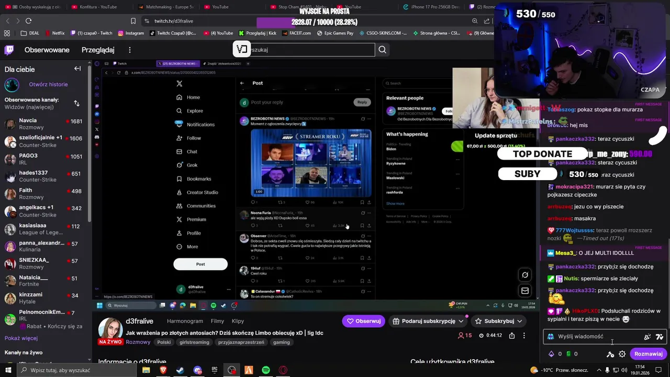Send message with the Rozmawiaj button
Image resolution: width=670 pixels, height=377 pixels.
(648, 354)
